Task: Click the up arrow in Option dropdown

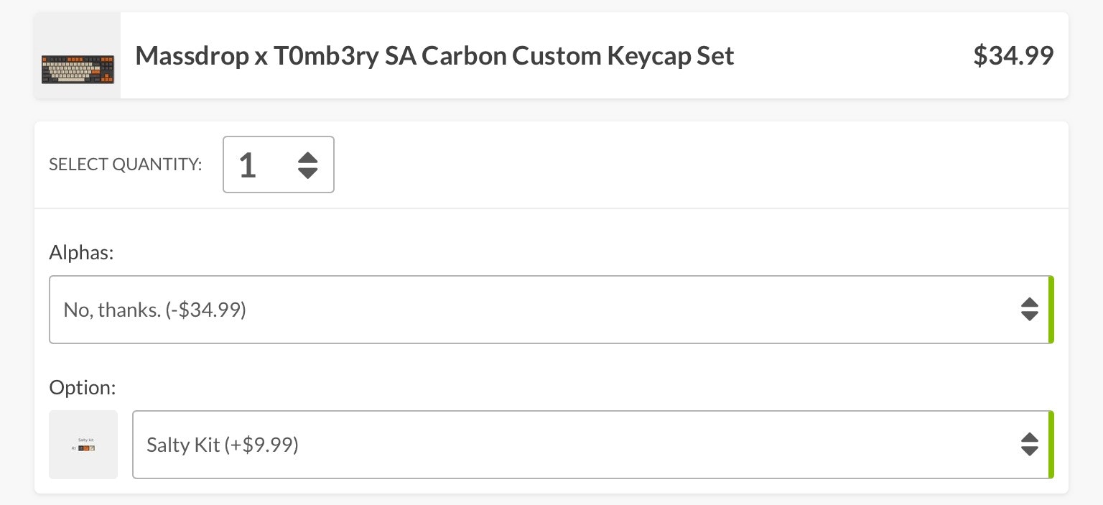Action: point(1029,437)
